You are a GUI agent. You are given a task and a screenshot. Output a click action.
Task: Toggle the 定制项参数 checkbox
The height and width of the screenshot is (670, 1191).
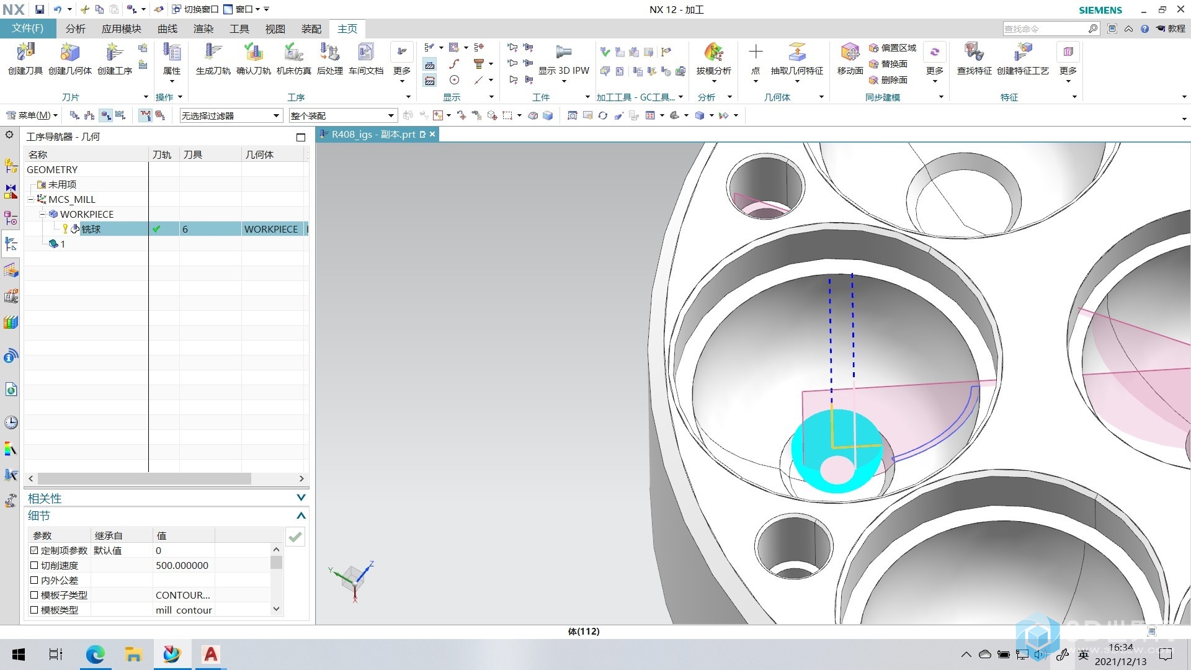[x=34, y=550]
